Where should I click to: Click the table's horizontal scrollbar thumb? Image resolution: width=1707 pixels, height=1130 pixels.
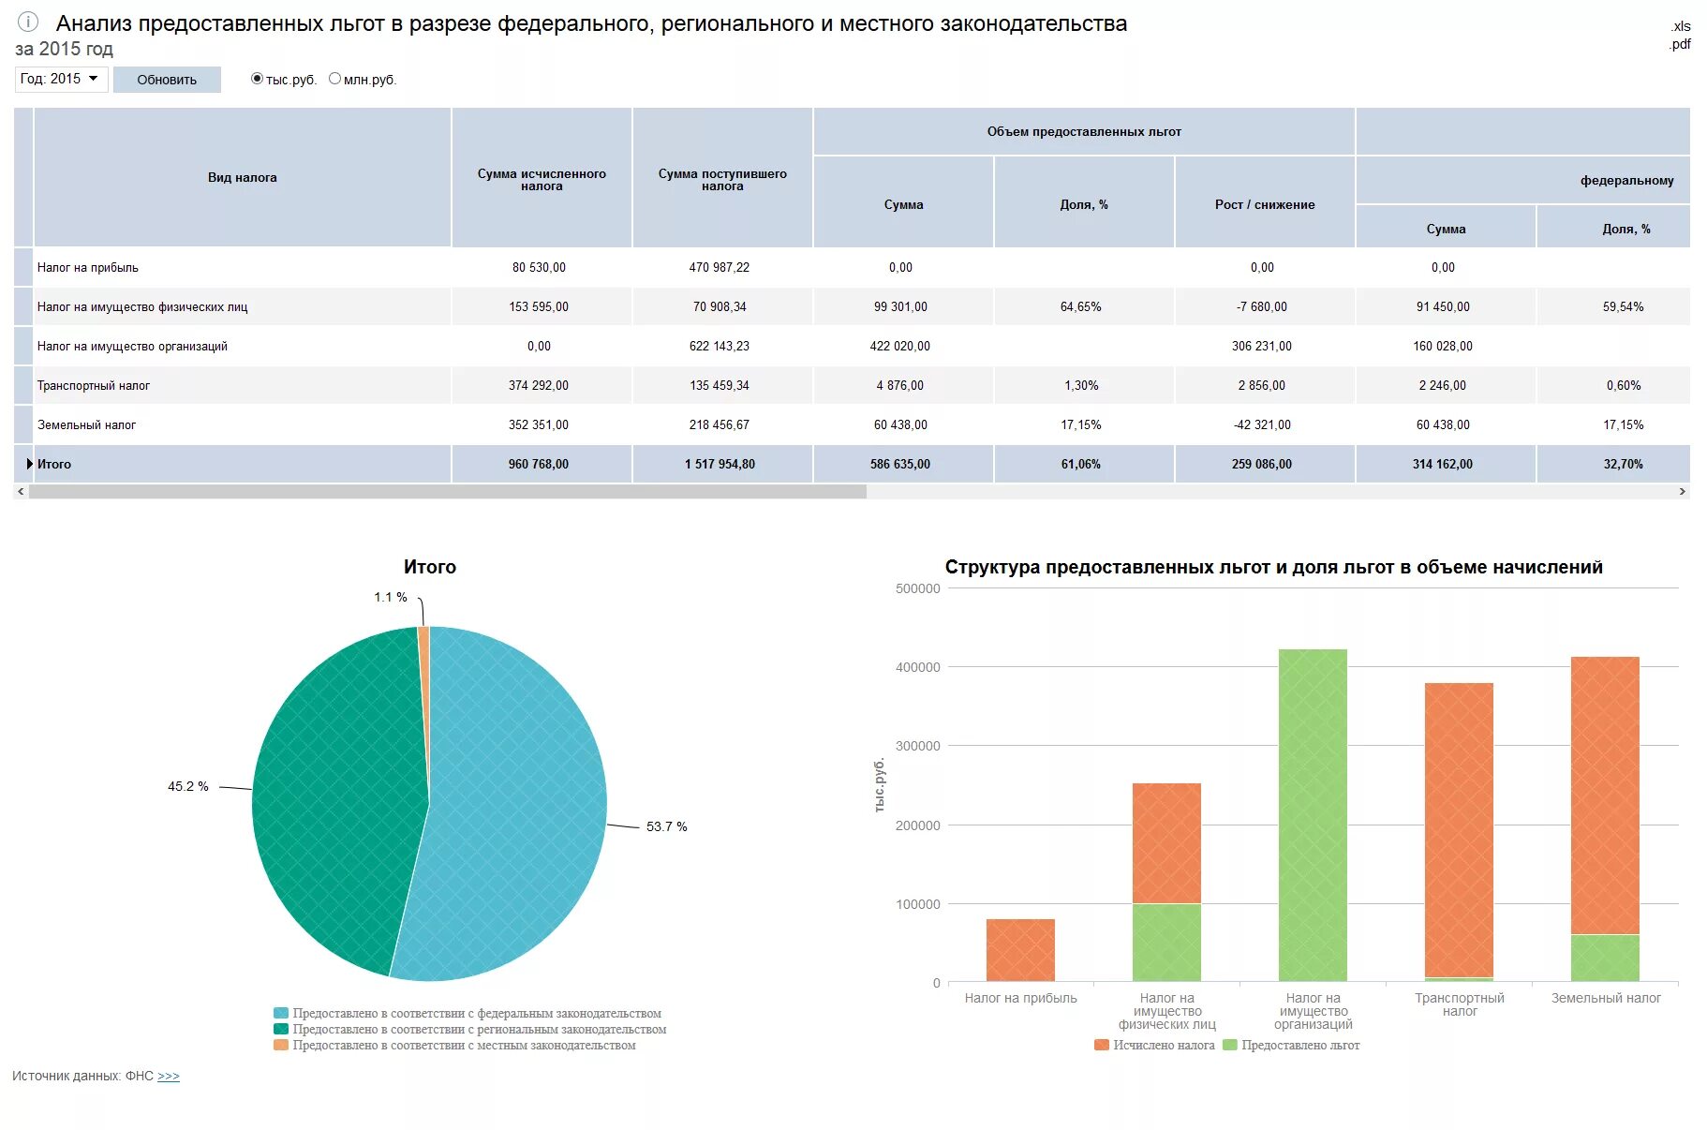[447, 491]
